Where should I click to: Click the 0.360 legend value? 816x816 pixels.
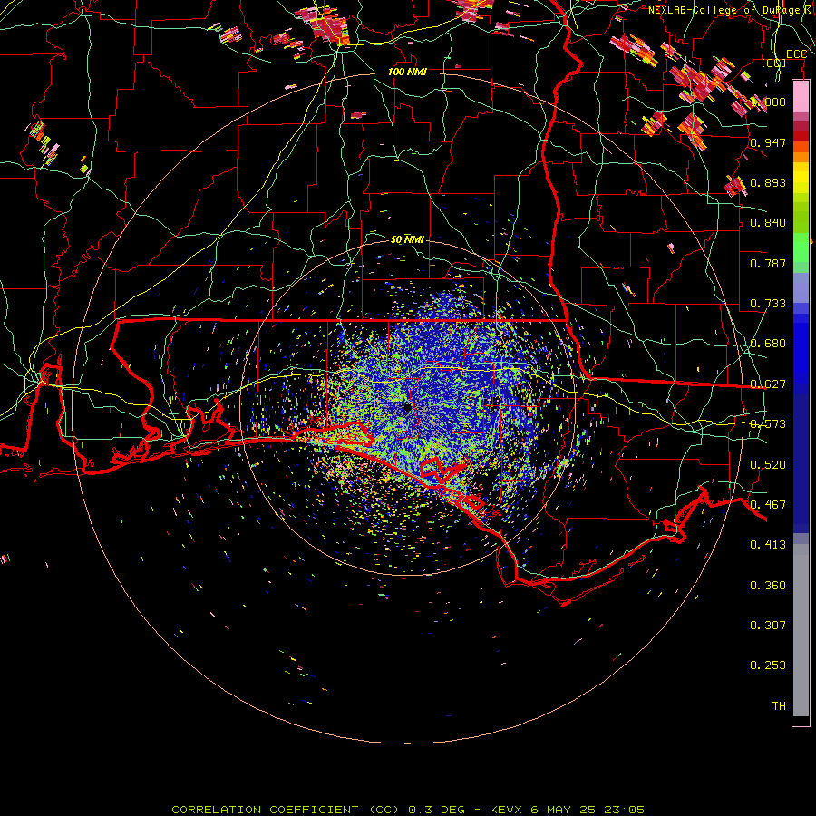(768, 586)
